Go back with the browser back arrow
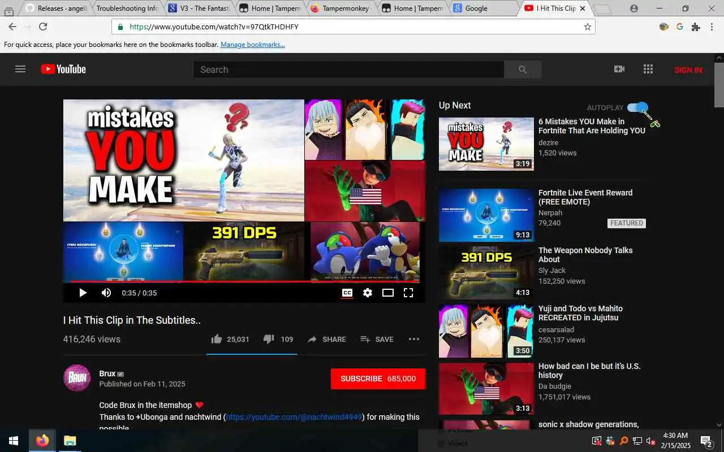The width and height of the screenshot is (724, 452). point(12,27)
